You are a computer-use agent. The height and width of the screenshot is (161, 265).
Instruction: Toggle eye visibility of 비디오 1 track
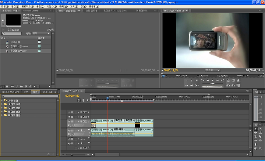[x=69, y=121]
